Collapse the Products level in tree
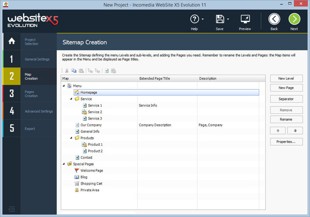 [x=71, y=138]
